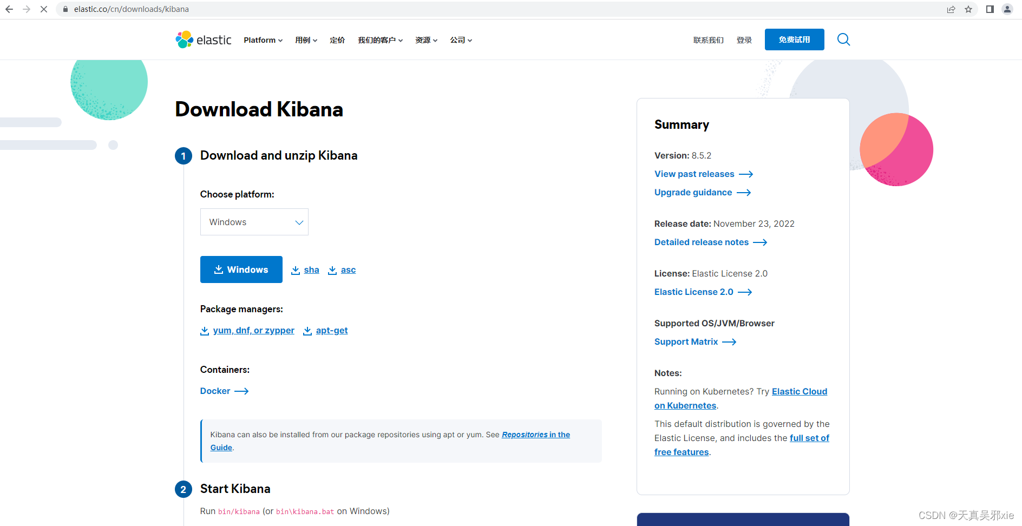The width and height of the screenshot is (1022, 526).
Task: Open the 我们的客户 menu
Action: 380,40
